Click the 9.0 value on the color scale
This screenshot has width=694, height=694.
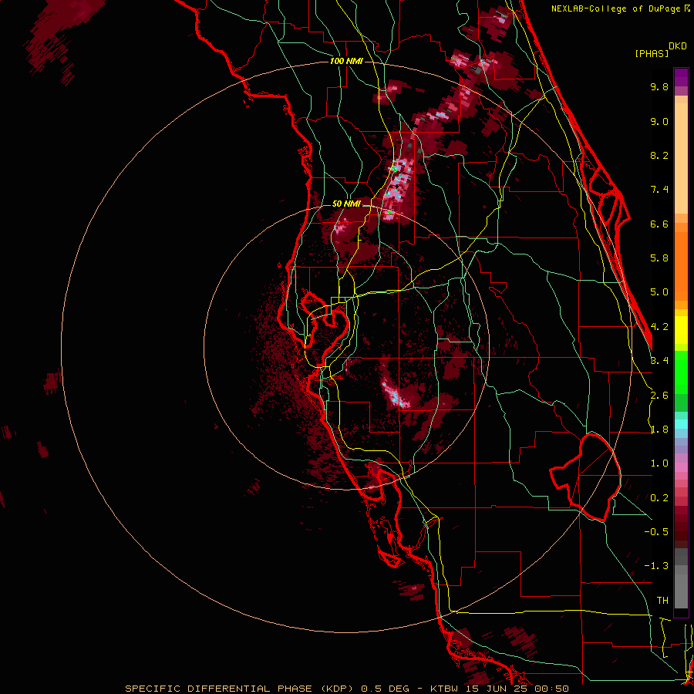[659, 121]
